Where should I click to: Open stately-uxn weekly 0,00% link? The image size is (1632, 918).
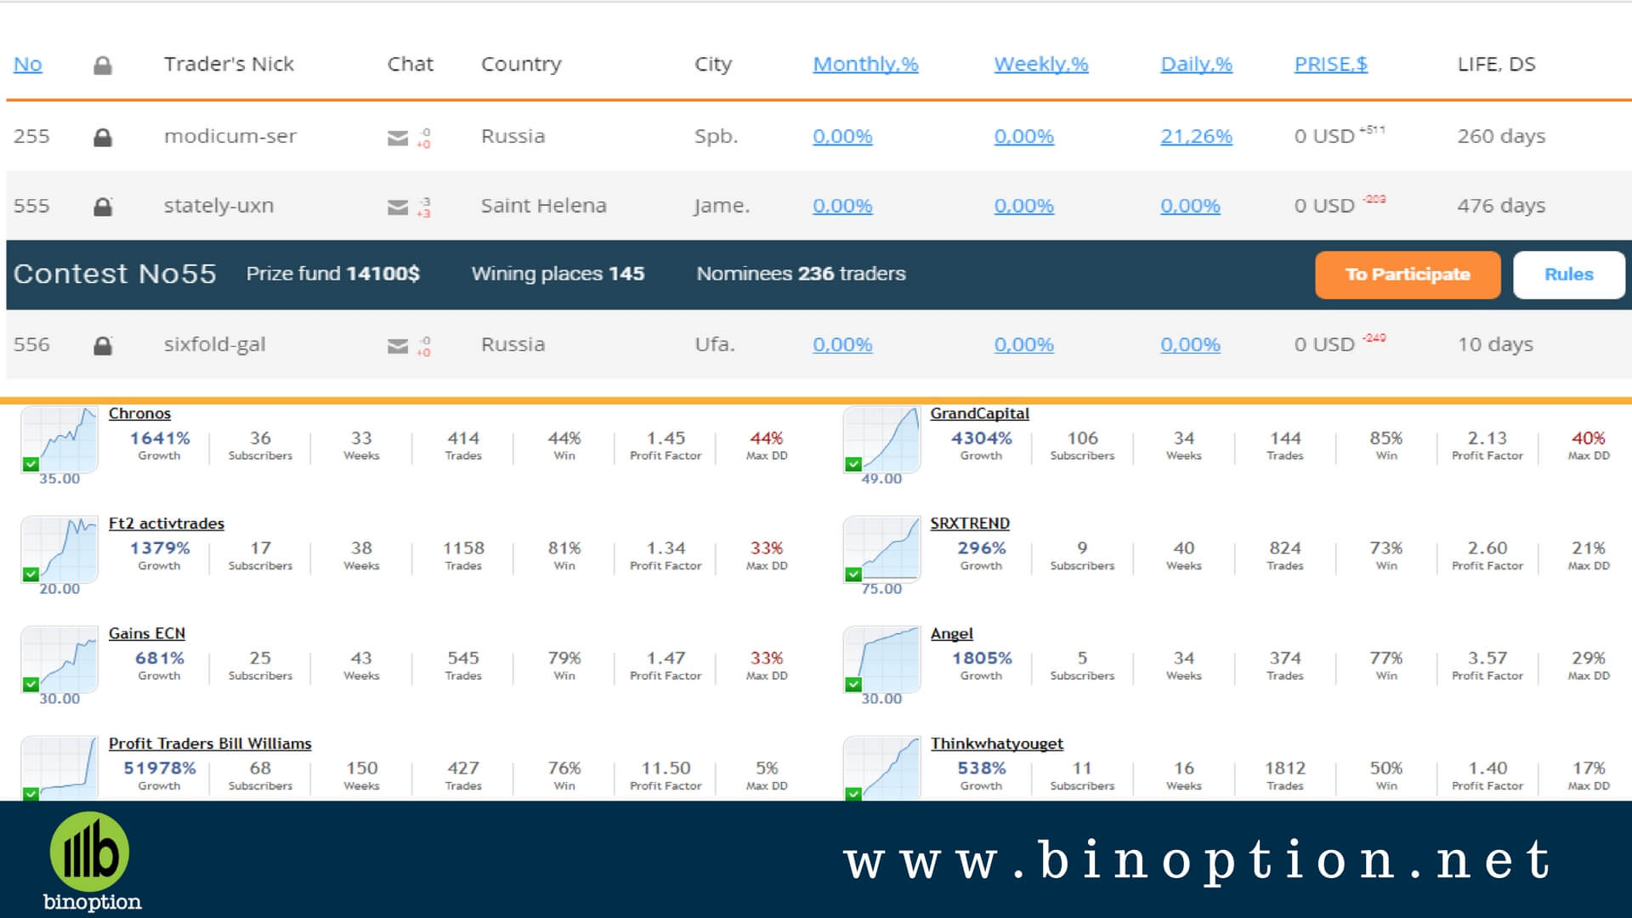point(1024,207)
